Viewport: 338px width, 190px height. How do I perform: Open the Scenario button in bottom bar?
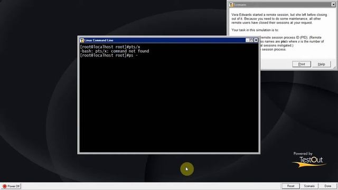coord(309,186)
